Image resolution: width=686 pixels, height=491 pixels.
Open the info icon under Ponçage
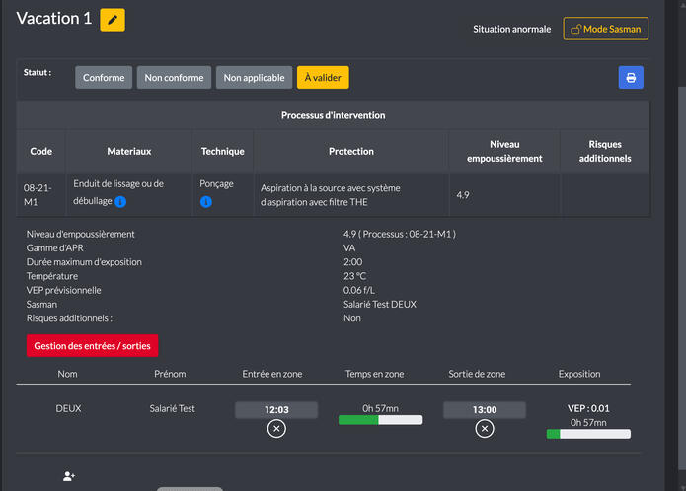(206, 202)
